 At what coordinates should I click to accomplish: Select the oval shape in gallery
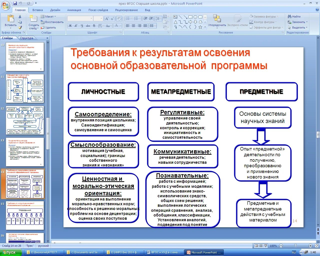(195, 17)
